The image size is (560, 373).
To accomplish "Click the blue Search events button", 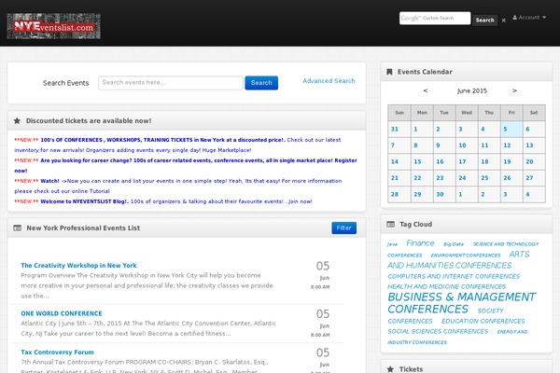I will tap(261, 83).
